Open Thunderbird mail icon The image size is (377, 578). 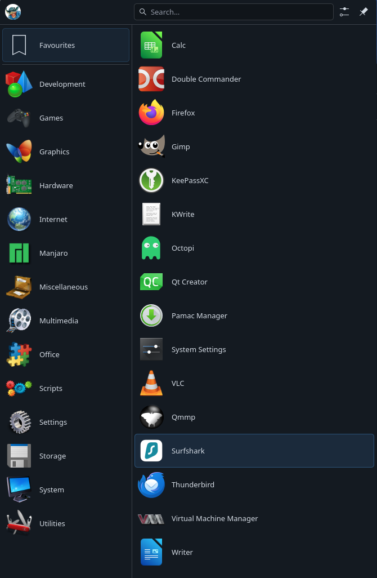pyautogui.click(x=151, y=484)
